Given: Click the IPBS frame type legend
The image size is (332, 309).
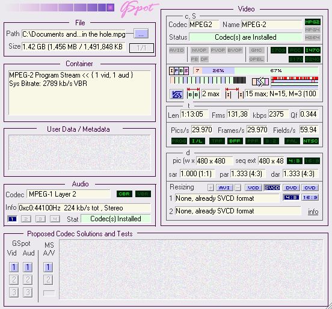Looking at the screenshot, I should tap(179, 71).
